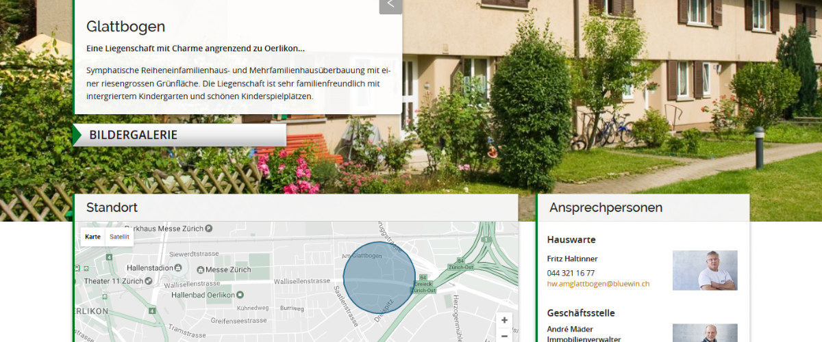Click the Dreieck Zürich-Ost junction label
Viewport: 822px width, 342px height.
(423, 286)
